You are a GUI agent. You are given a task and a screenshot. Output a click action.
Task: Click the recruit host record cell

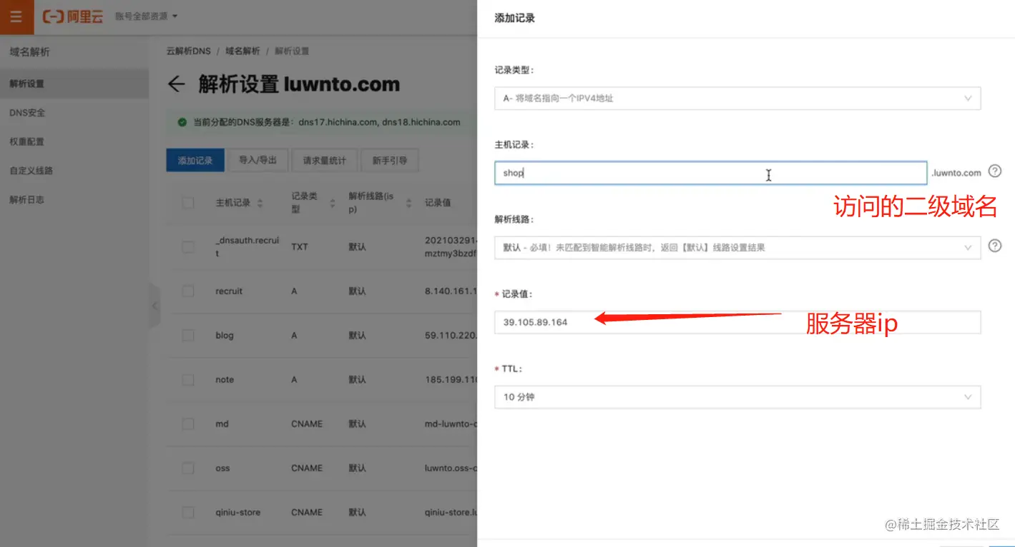[229, 291]
